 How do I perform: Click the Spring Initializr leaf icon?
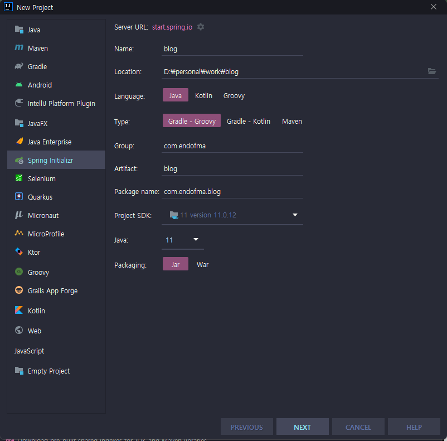[19, 161]
